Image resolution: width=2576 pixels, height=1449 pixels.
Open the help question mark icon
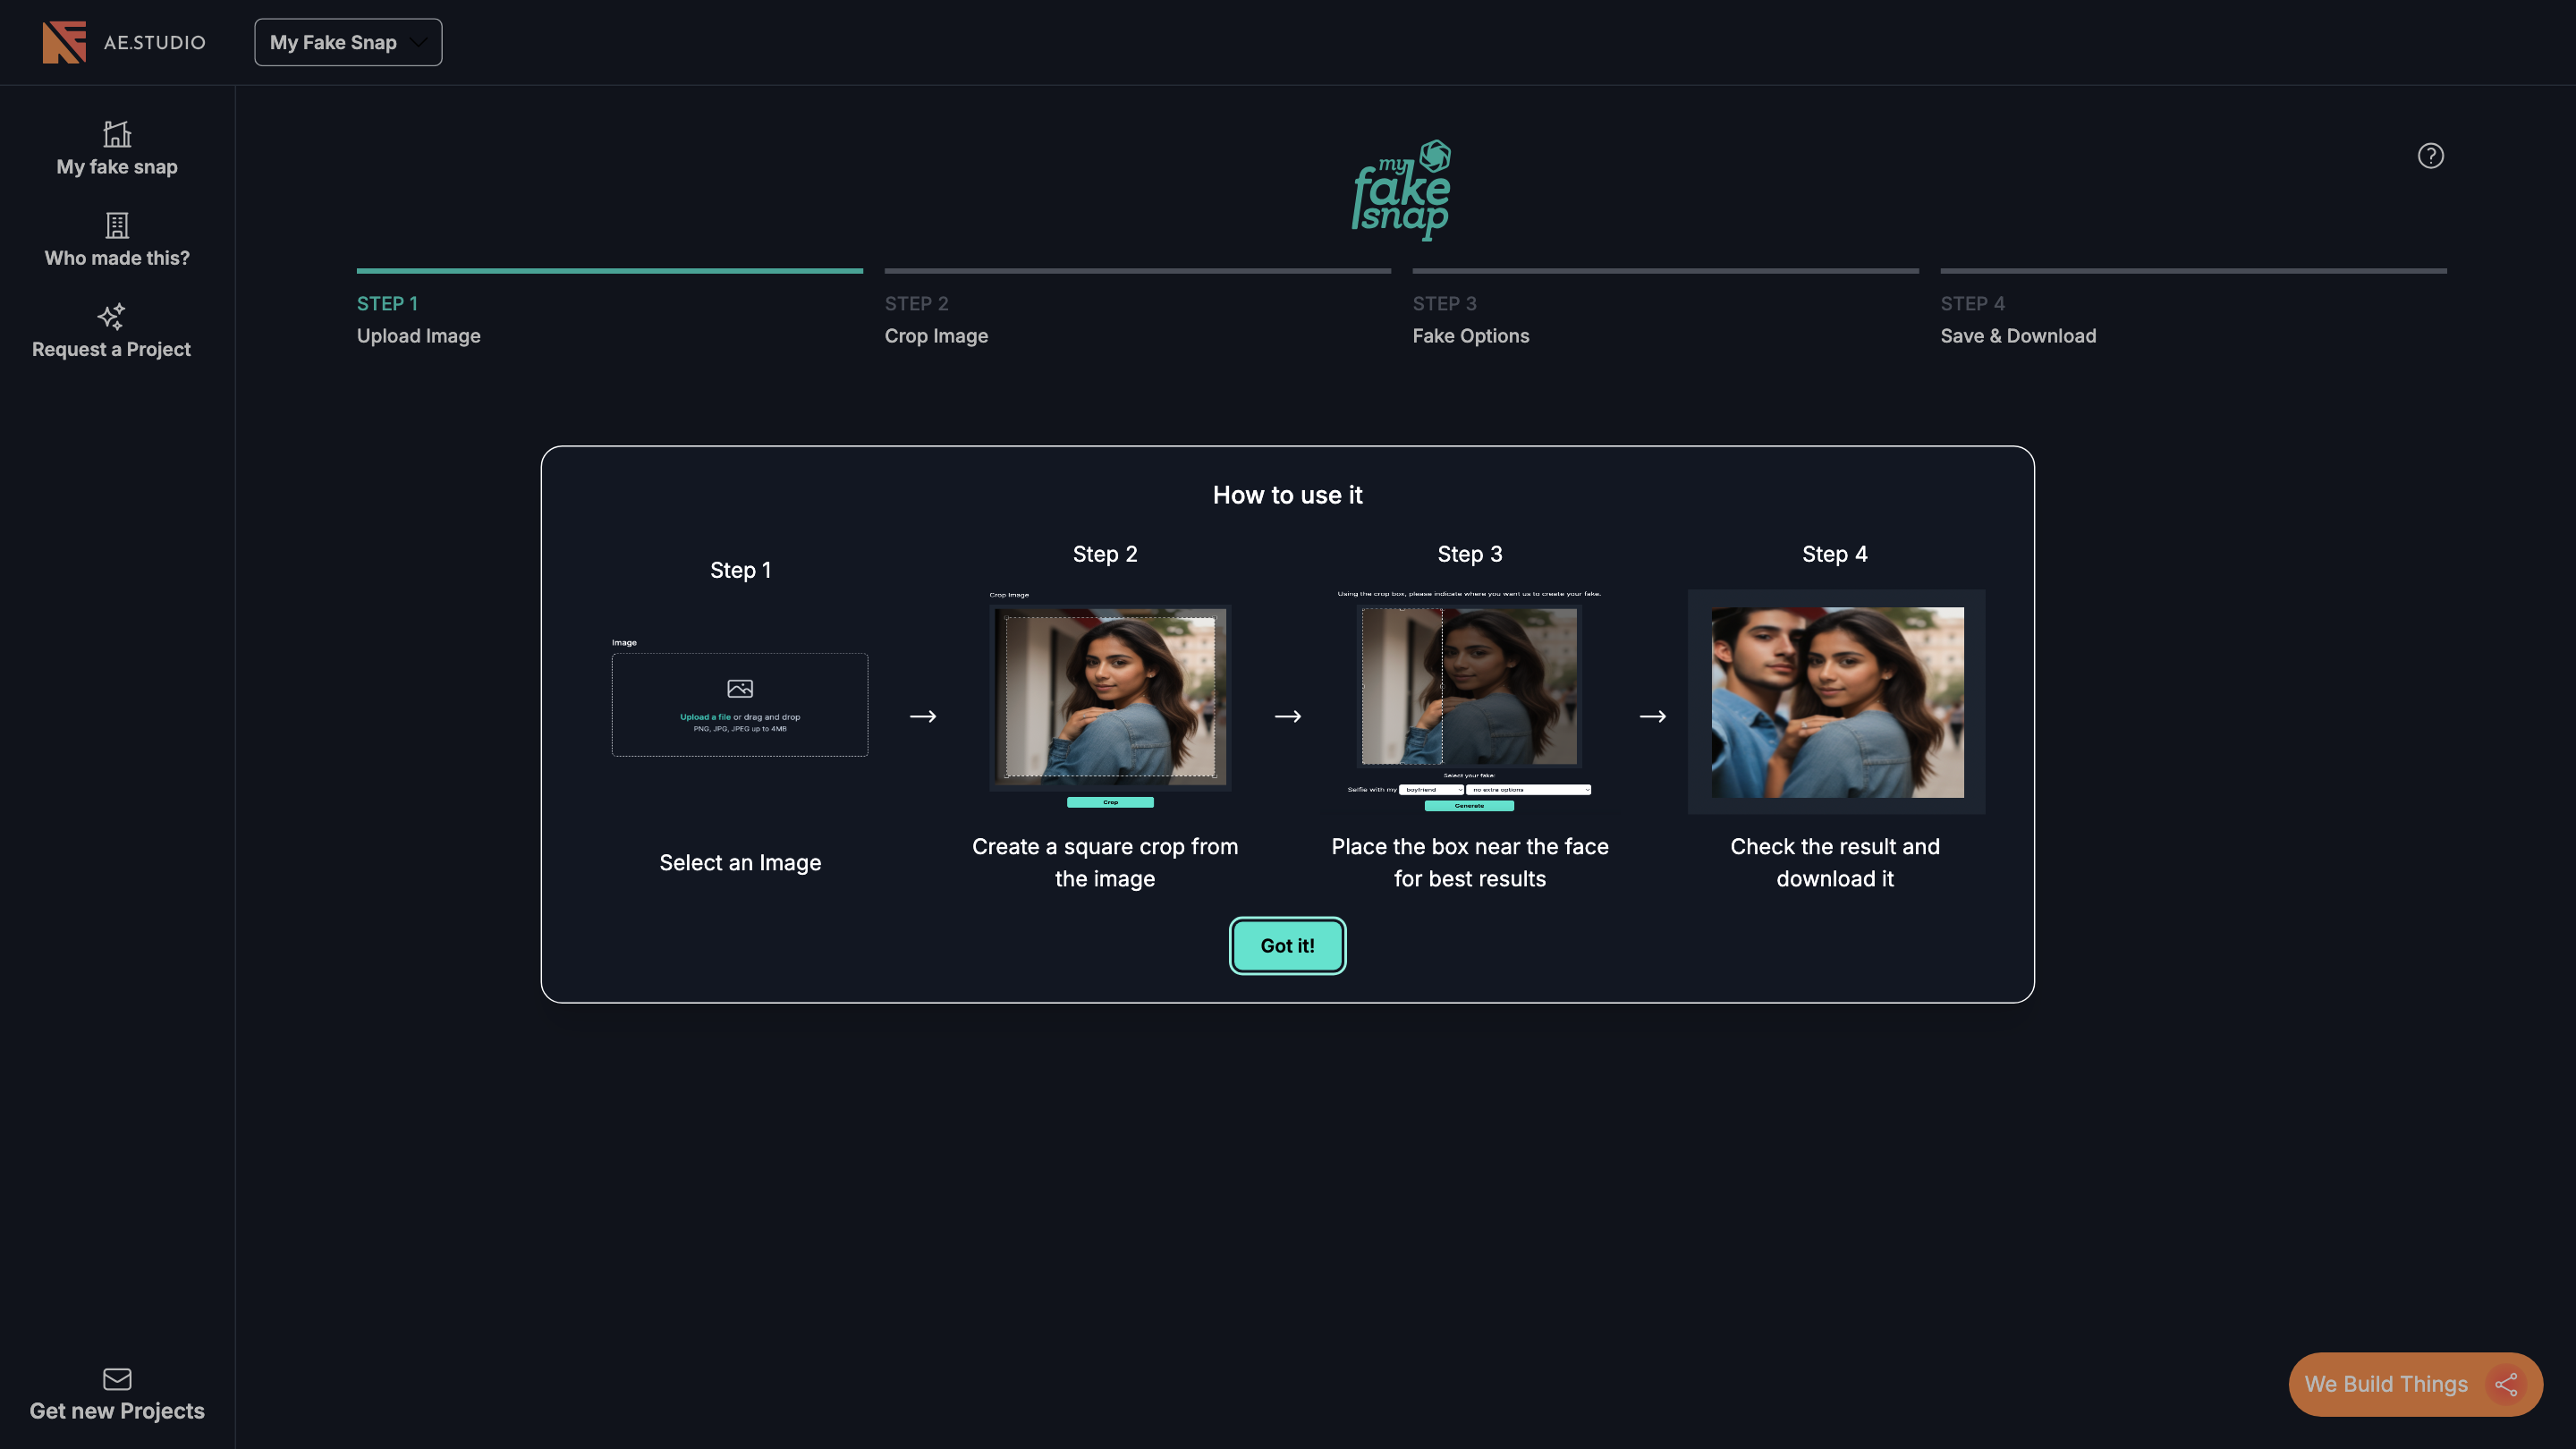2430,156
